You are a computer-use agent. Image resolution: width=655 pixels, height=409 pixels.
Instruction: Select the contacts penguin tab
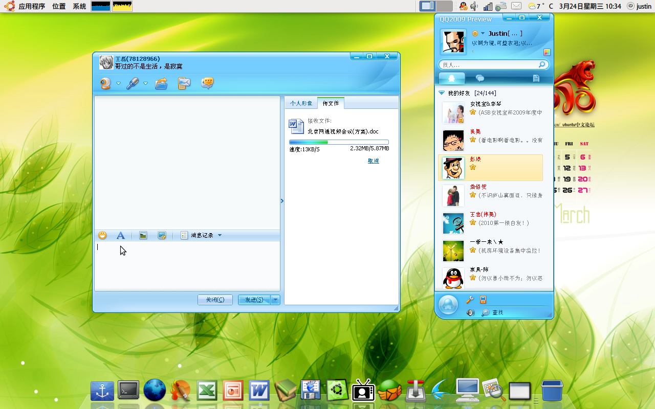point(451,78)
